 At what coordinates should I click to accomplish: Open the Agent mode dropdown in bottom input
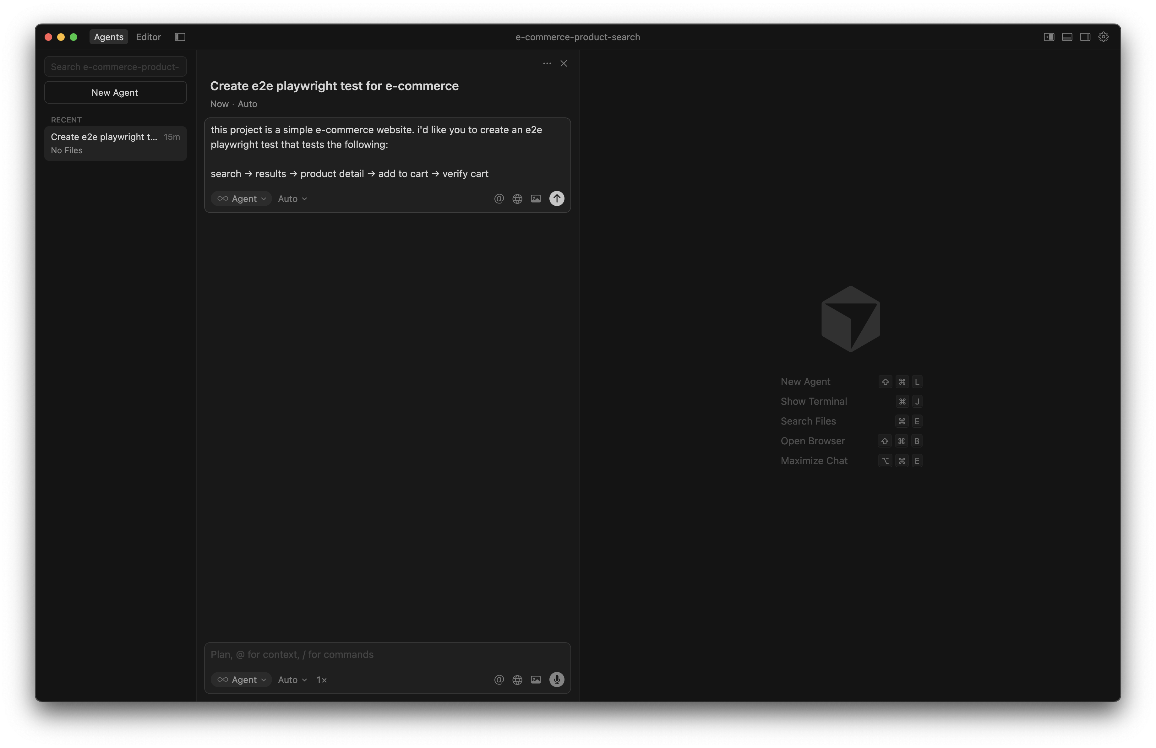[241, 680]
